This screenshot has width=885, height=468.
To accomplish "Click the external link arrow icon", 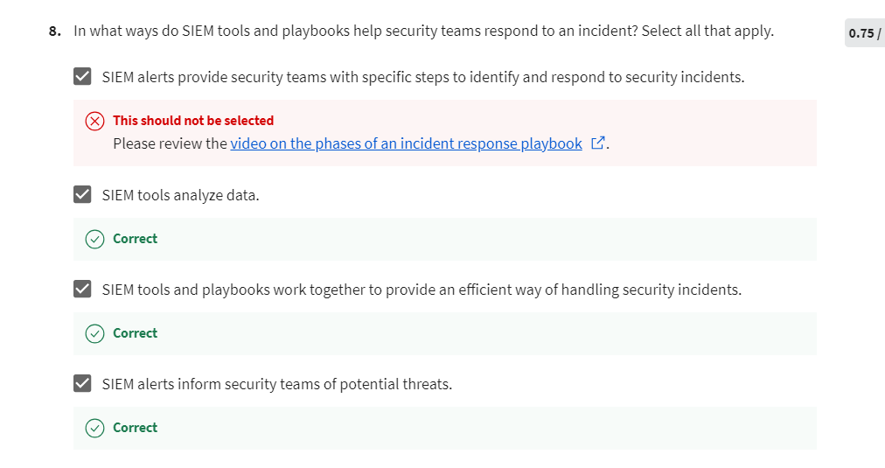I will click(597, 143).
